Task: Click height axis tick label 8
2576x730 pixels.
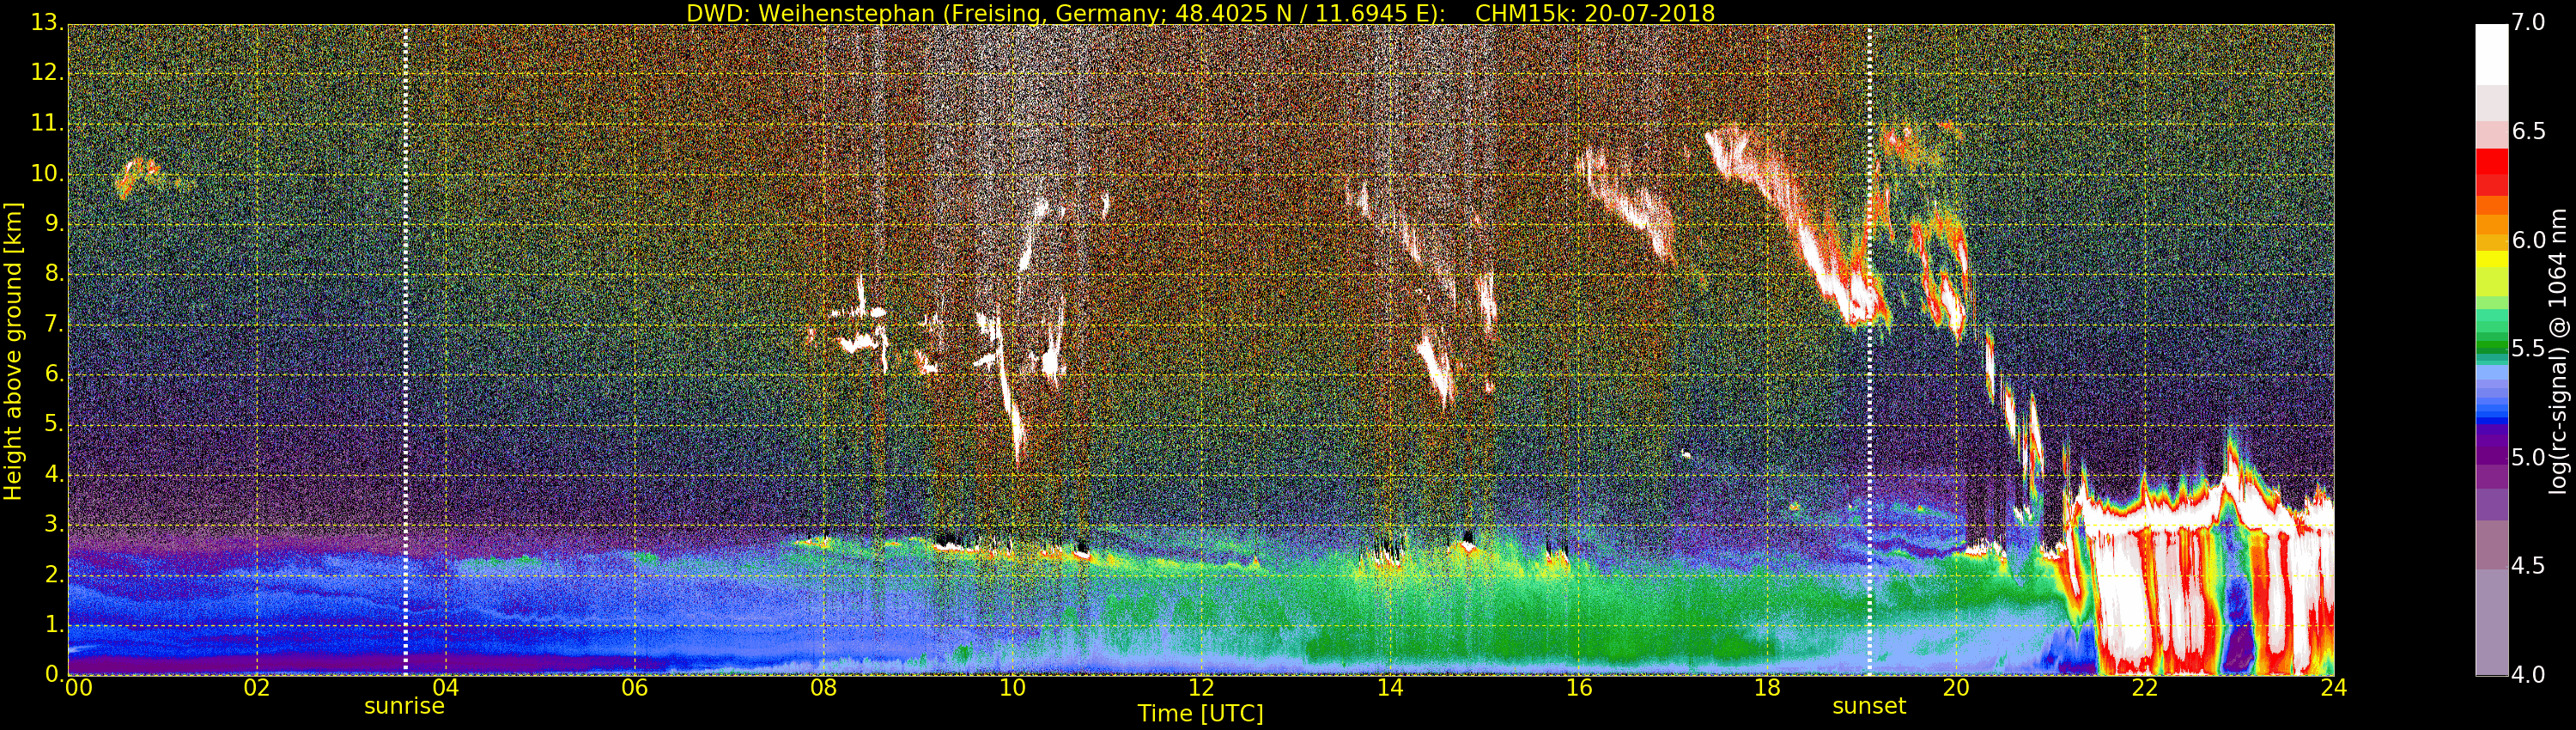Action: pos(54,274)
